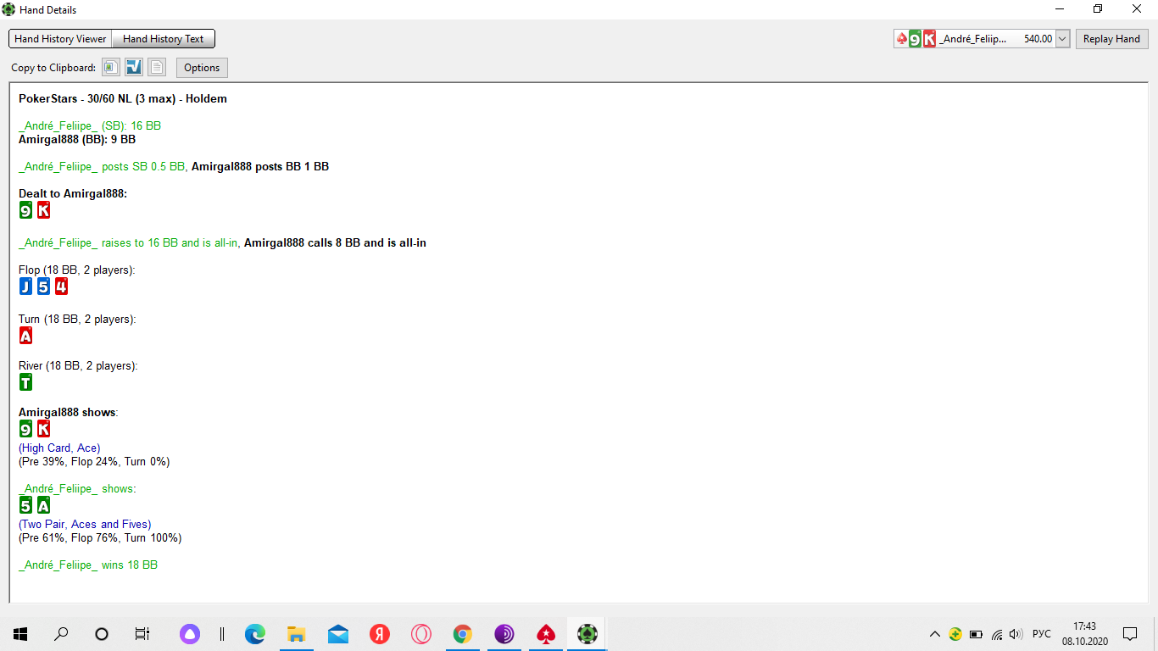This screenshot has width=1158, height=651.
Task: Copy hand as plain text icon
Action: coord(157,67)
